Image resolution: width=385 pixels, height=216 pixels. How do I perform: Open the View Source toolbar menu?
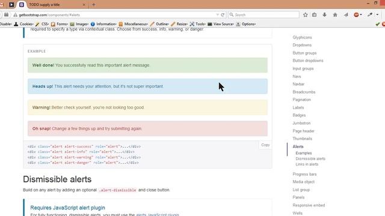coord(221,24)
